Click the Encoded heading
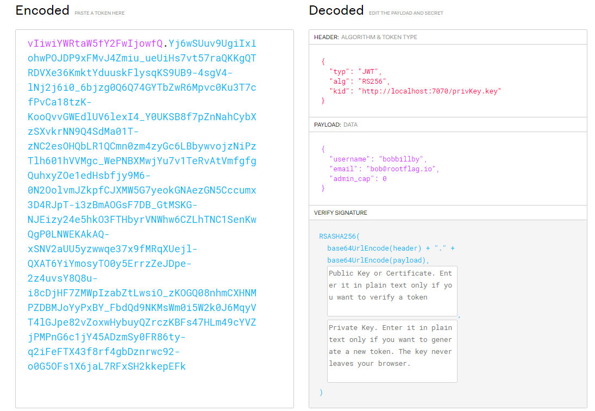This screenshot has width=595, height=411. 42,10
